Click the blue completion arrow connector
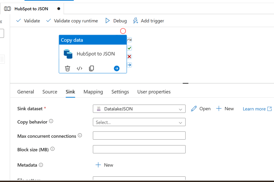Image resolution: width=274 pixels, height=182 pixels. coord(129,65)
